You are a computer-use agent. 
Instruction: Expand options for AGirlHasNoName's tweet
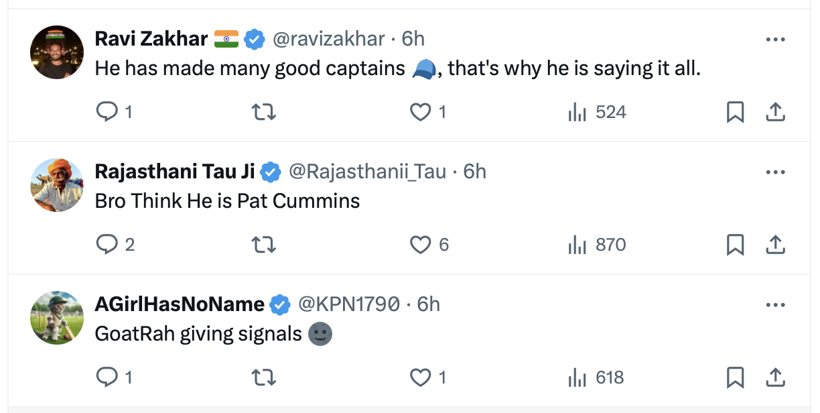coord(775,305)
